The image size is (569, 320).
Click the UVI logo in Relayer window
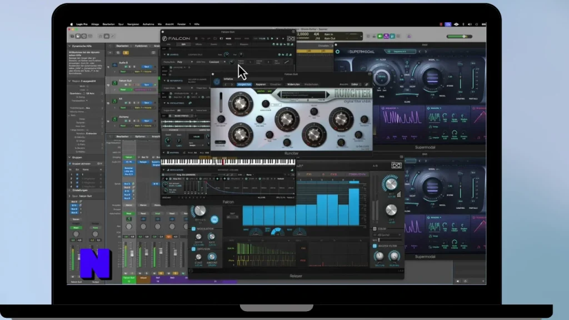pyautogui.click(x=396, y=166)
